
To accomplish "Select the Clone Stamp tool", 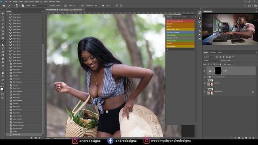I will click(3, 45).
